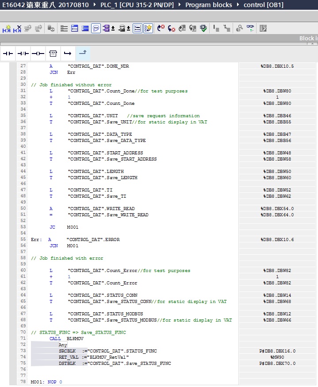318x387 pixels.
Task: Insert a normally closed contact
Action: 23,53
